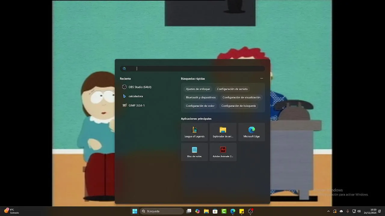This screenshot has width=385, height=216.
Task: Launch the League of Legends app tile
Action: click(x=195, y=132)
